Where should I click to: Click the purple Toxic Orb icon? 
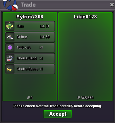[10, 47]
